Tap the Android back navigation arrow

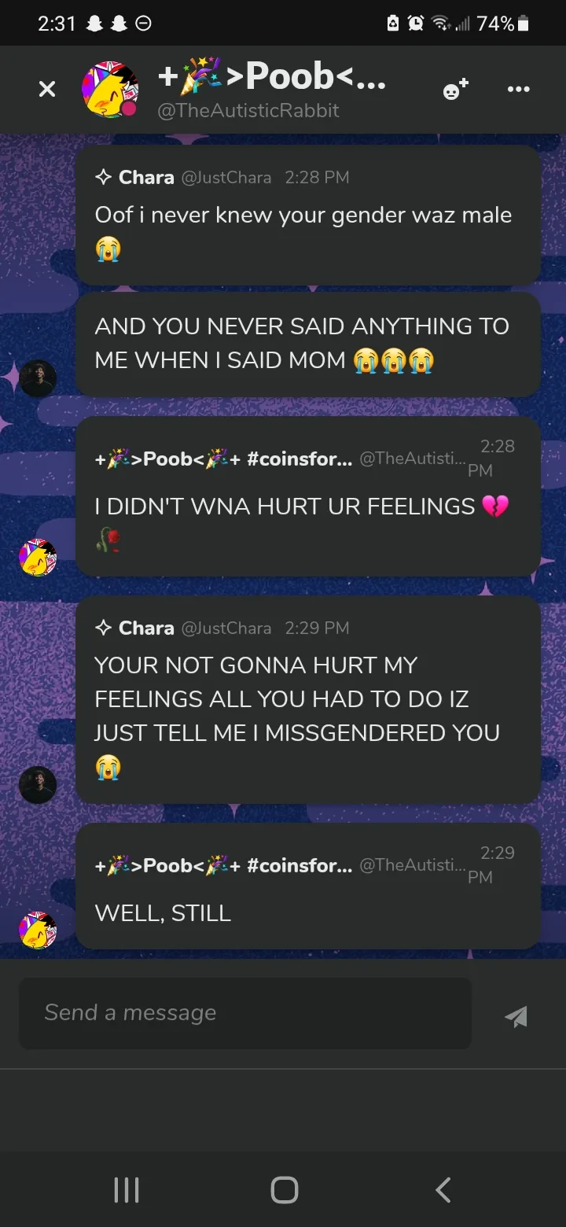[x=443, y=1189]
